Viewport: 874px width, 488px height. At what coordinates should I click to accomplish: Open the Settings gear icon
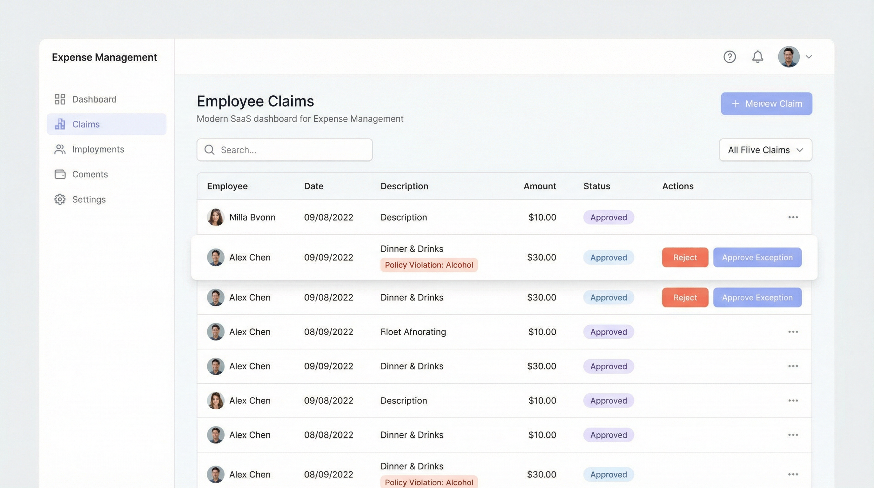click(60, 199)
